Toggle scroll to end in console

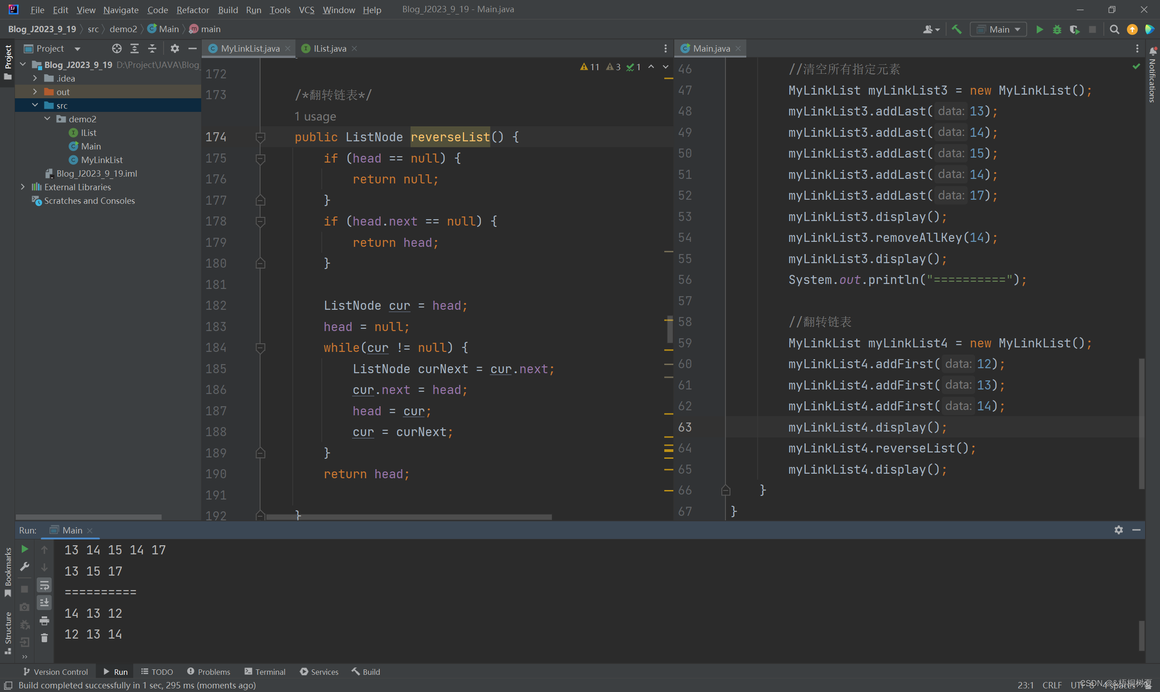[x=44, y=602]
